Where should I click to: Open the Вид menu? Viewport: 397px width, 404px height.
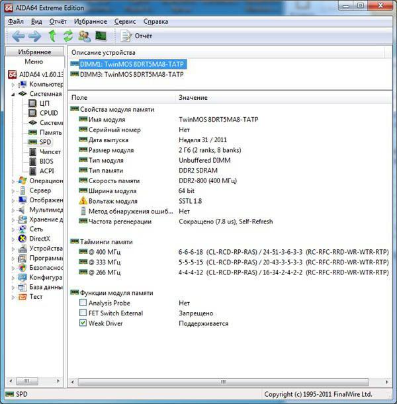click(x=36, y=21)
